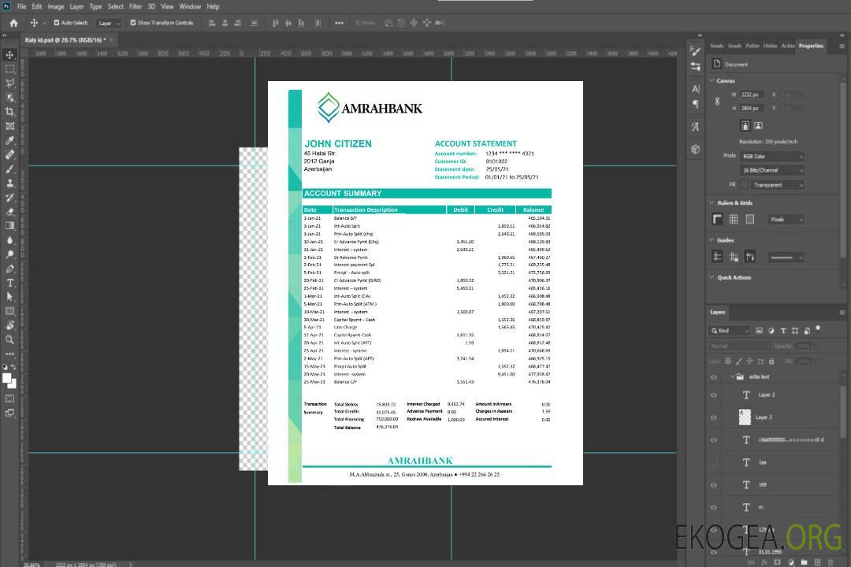
Task: Click the link width and height icon
Action: tap(718, 101)
